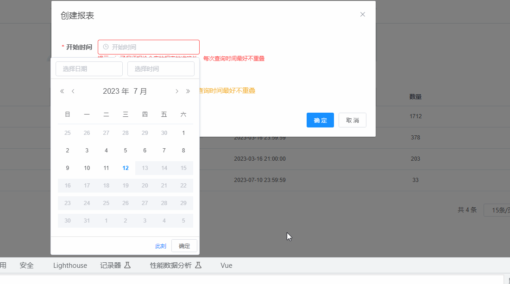Select July 5 in calendar

tap(126, 151)
